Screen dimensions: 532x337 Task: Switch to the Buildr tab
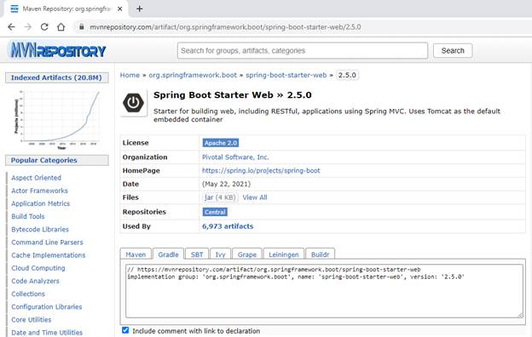pos(321,254)
